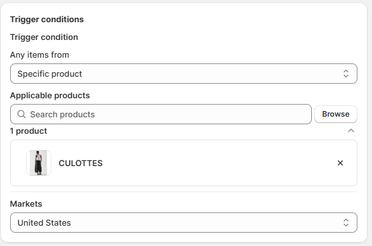The width and height of the screenshot is (372, 246).
Task: Click the CULOTTES product row card
Action: point(184,163)
